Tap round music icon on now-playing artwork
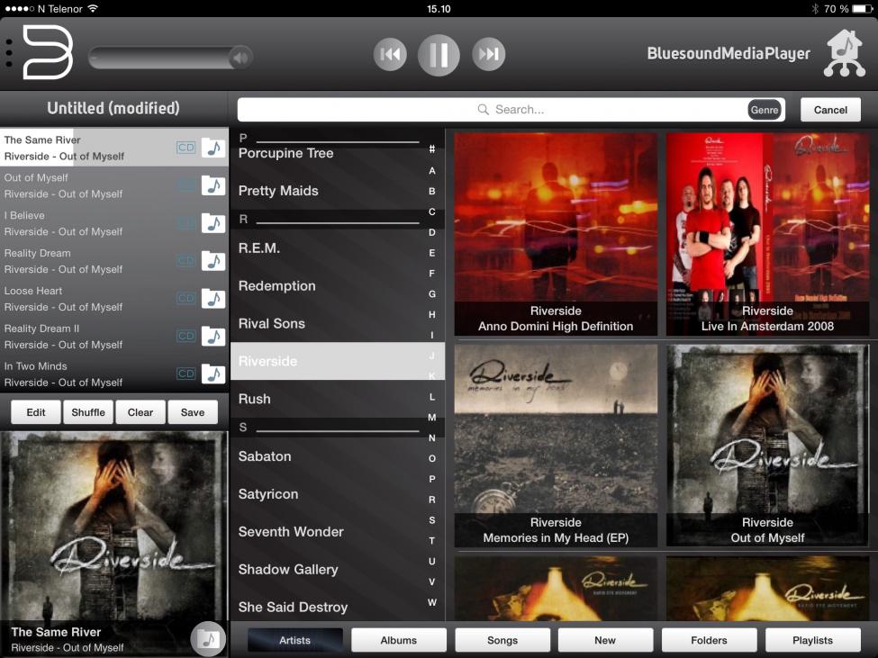The height and width of the screenshot is (658, 878). pyautogui.click(x=208, y=638)
